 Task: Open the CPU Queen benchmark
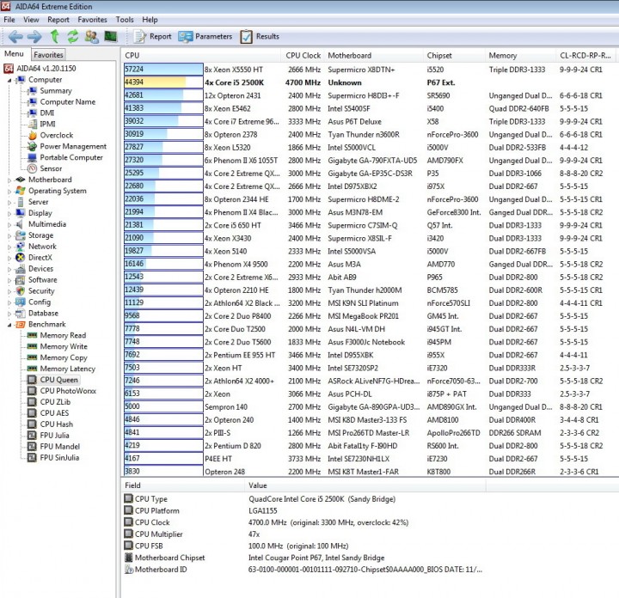pyautogui.click(x=58, y=380)
